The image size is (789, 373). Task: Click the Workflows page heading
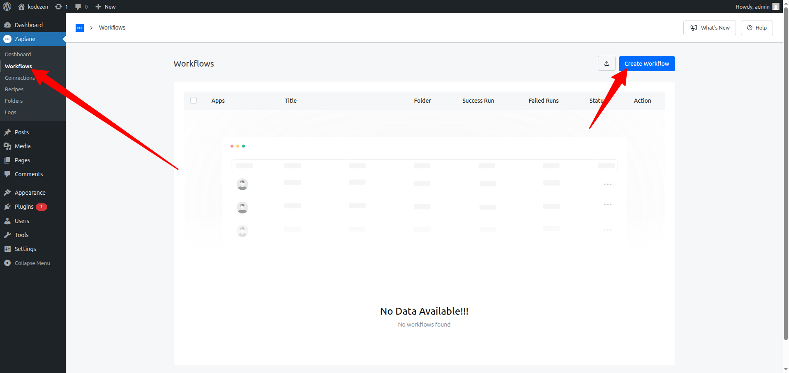194,64
